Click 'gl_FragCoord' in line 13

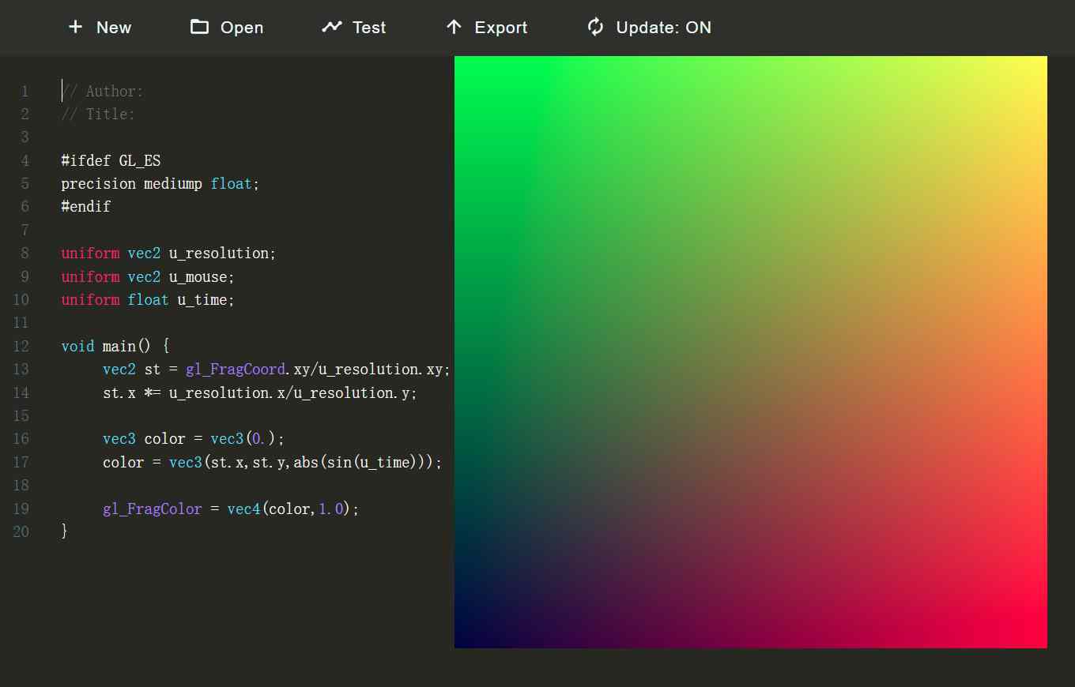tap(236, 369)
